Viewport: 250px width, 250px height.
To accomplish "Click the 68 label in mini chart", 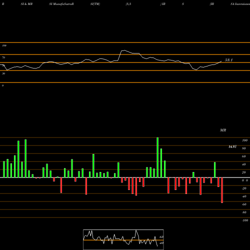I will [161, 237].
